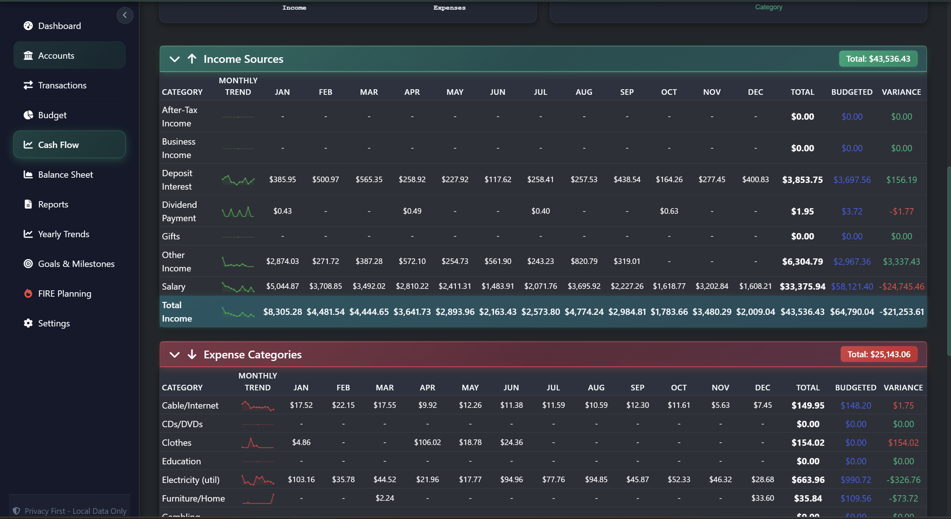Click the Goals & Milestones target icon

[x=28, y=264]
